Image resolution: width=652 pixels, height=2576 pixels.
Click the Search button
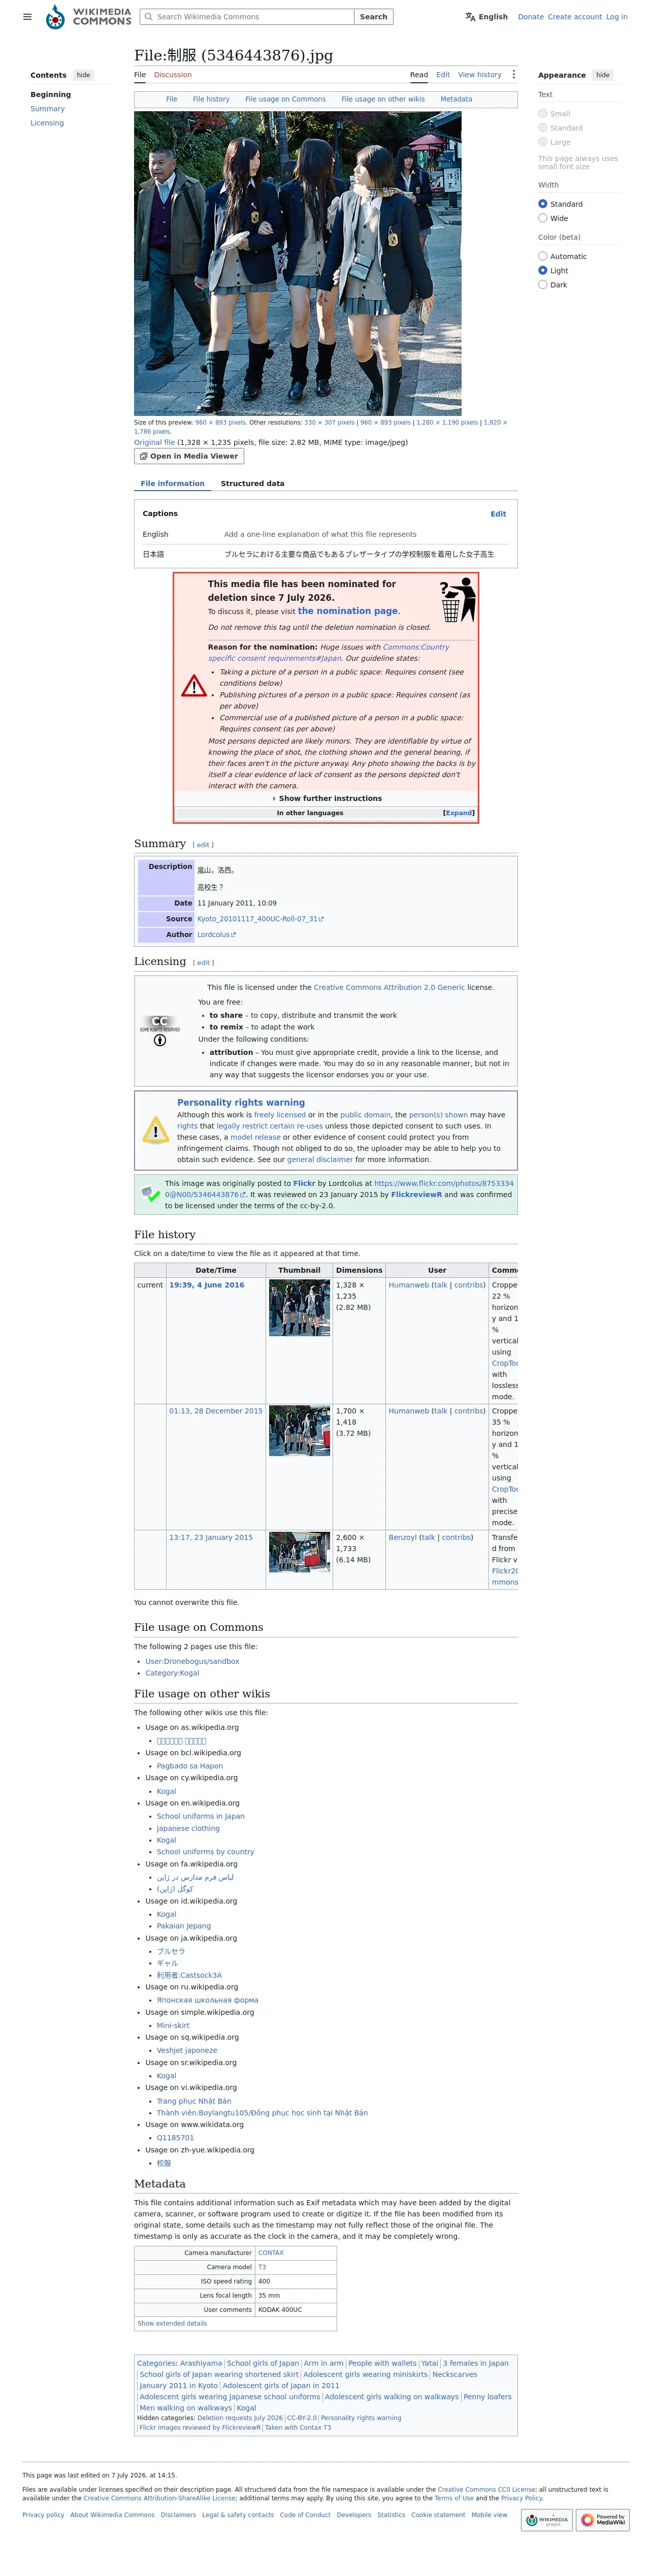[x=373, y=17]
